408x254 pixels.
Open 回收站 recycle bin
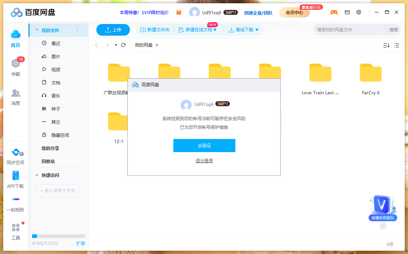tap(48, 161)
